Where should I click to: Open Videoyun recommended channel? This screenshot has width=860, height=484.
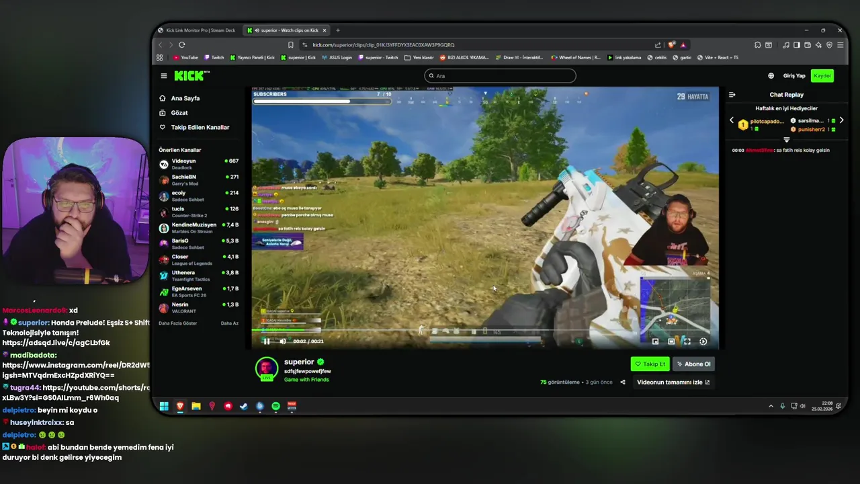198,163
